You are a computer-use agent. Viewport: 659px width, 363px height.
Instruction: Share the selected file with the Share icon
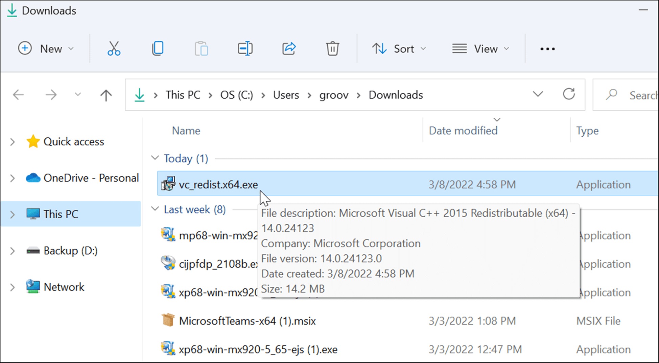point(288,48)
